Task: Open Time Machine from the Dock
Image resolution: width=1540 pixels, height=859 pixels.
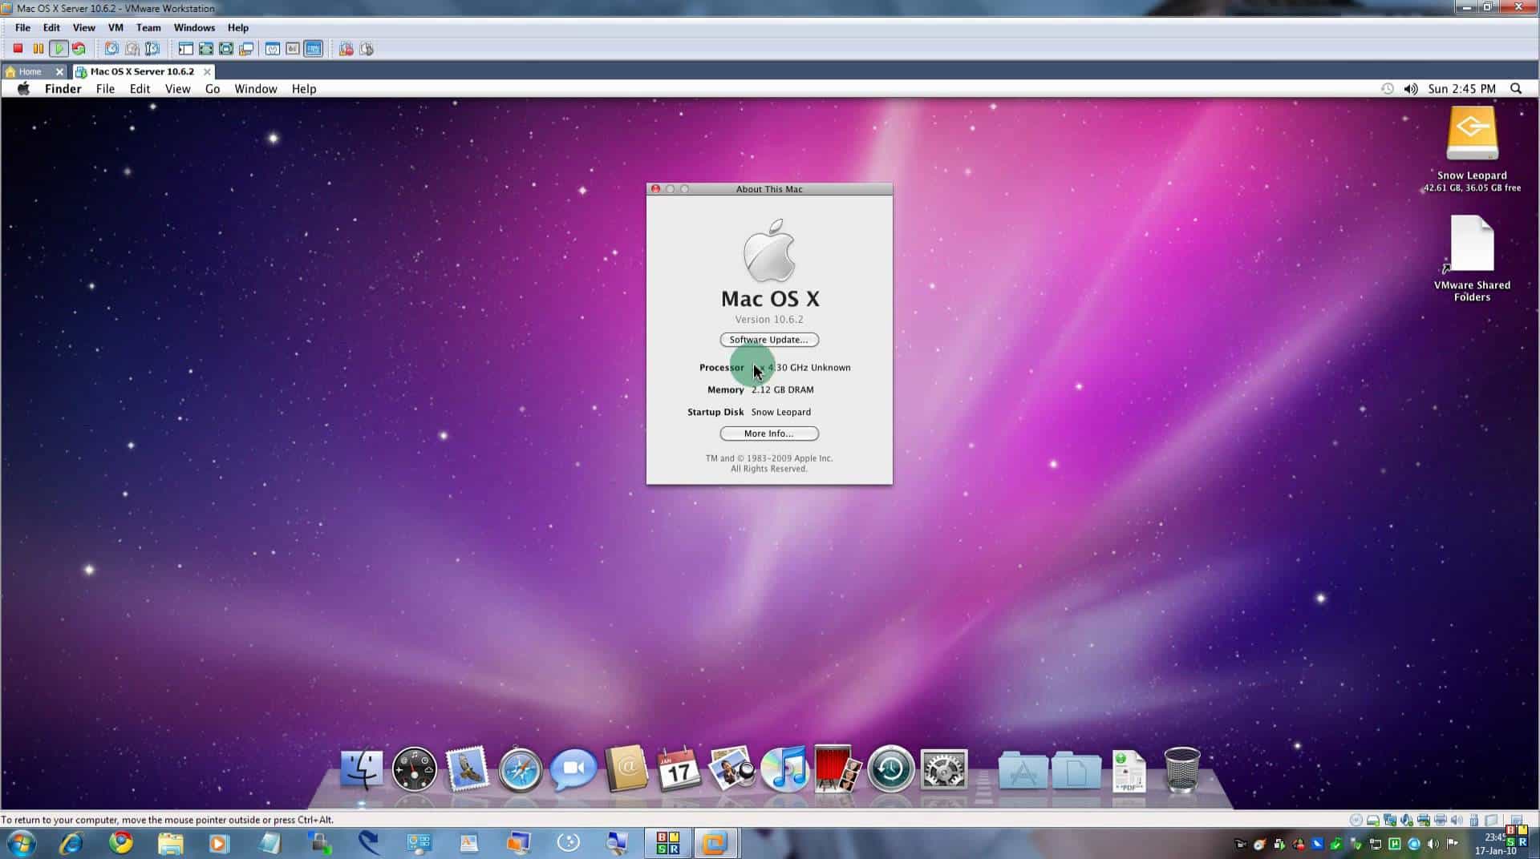Action: point(889,769)
